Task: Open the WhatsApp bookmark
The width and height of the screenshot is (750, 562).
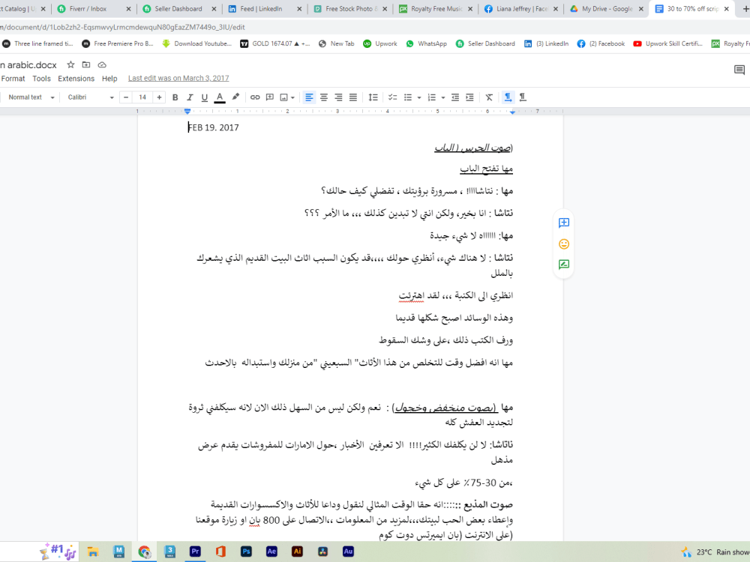Action: click(x=427, y=43)
